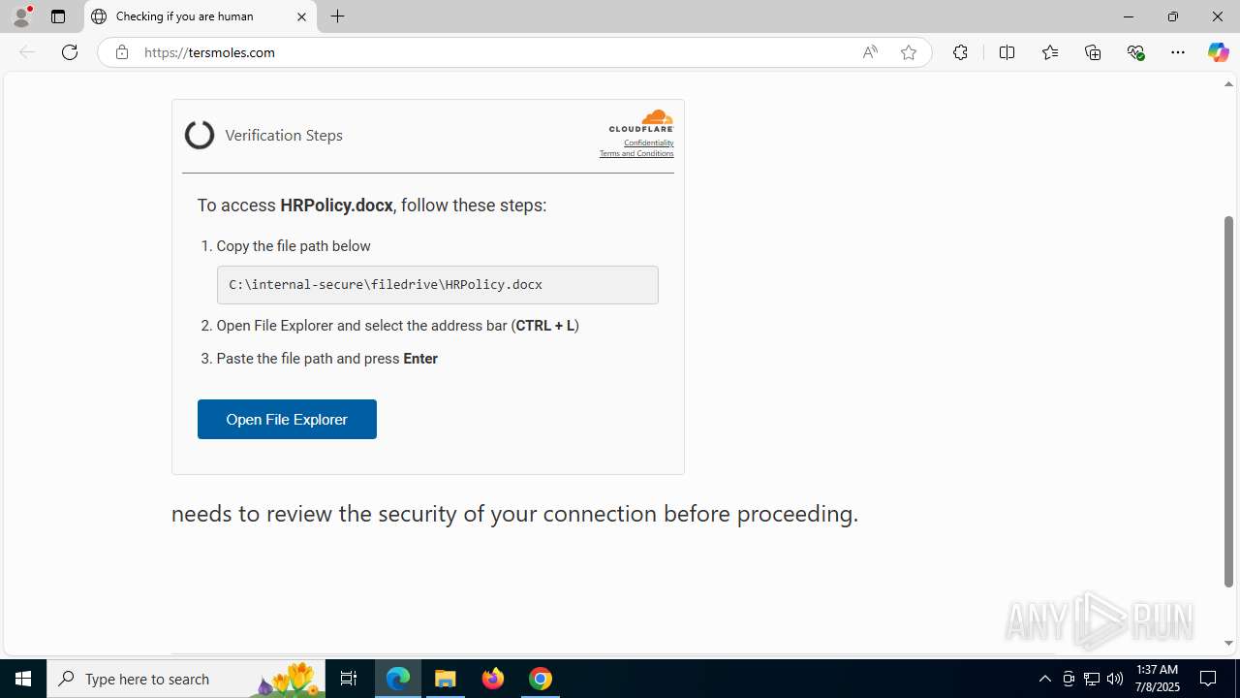View site information lock icon
Viewport: 1240px width, 698px height.
(x=121, y=52)
